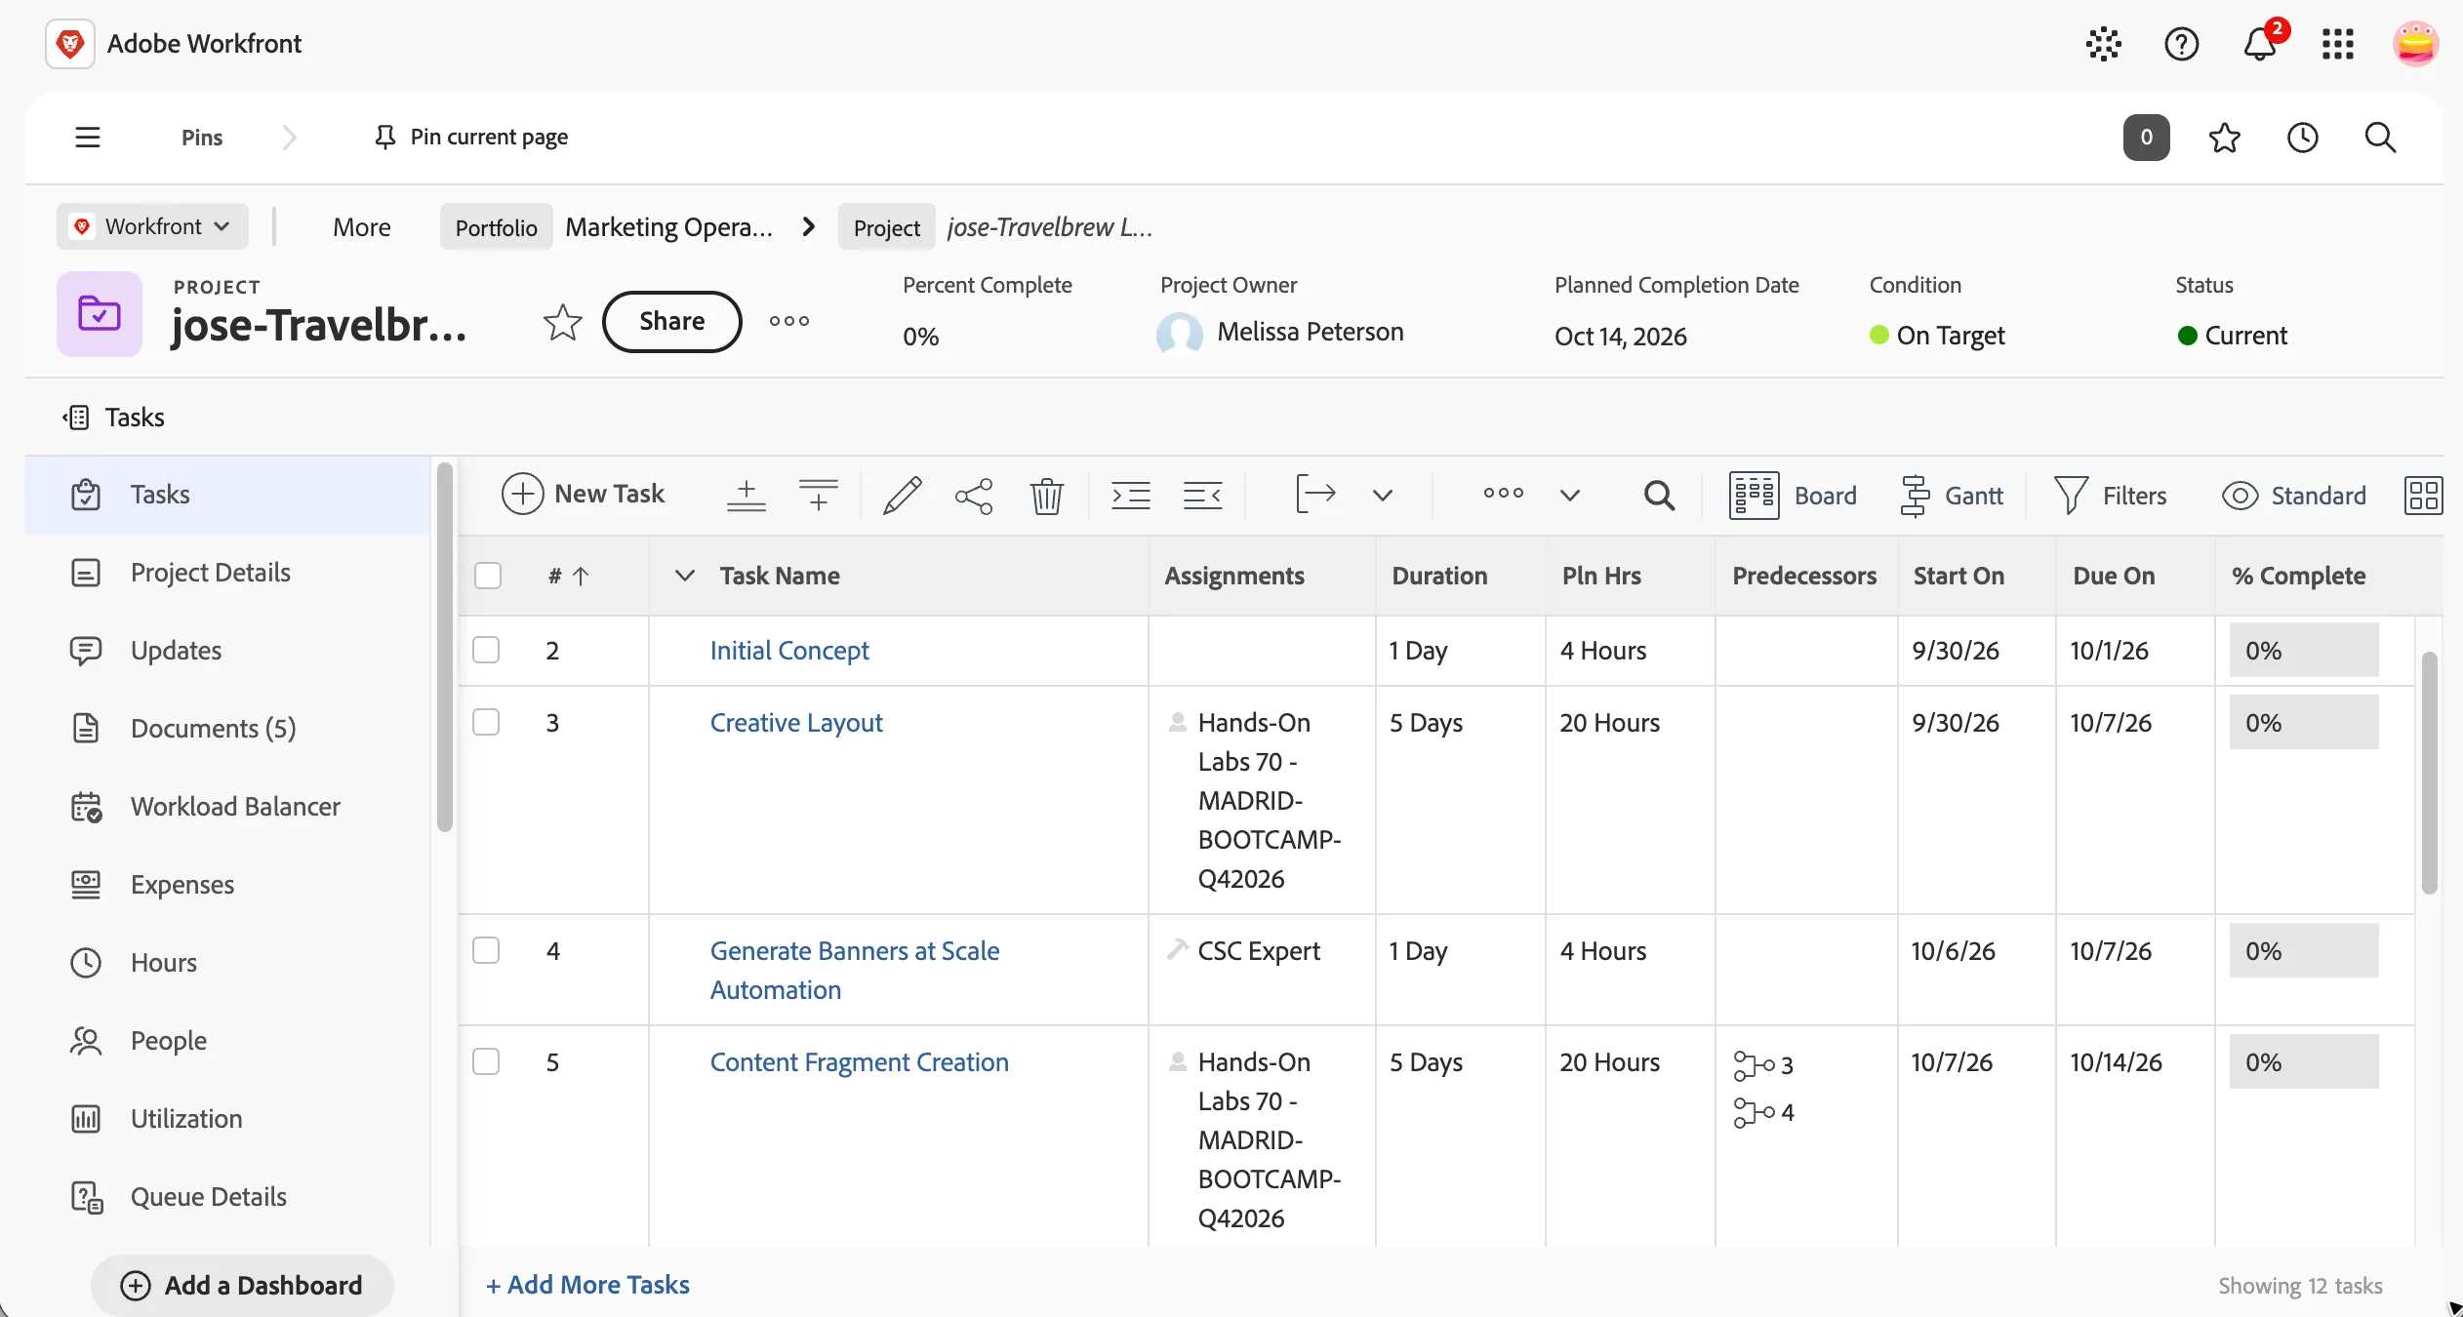This screenshot has height=1317, width=2463.
Task: Open Documents (5) section
Action: [213, 729]
